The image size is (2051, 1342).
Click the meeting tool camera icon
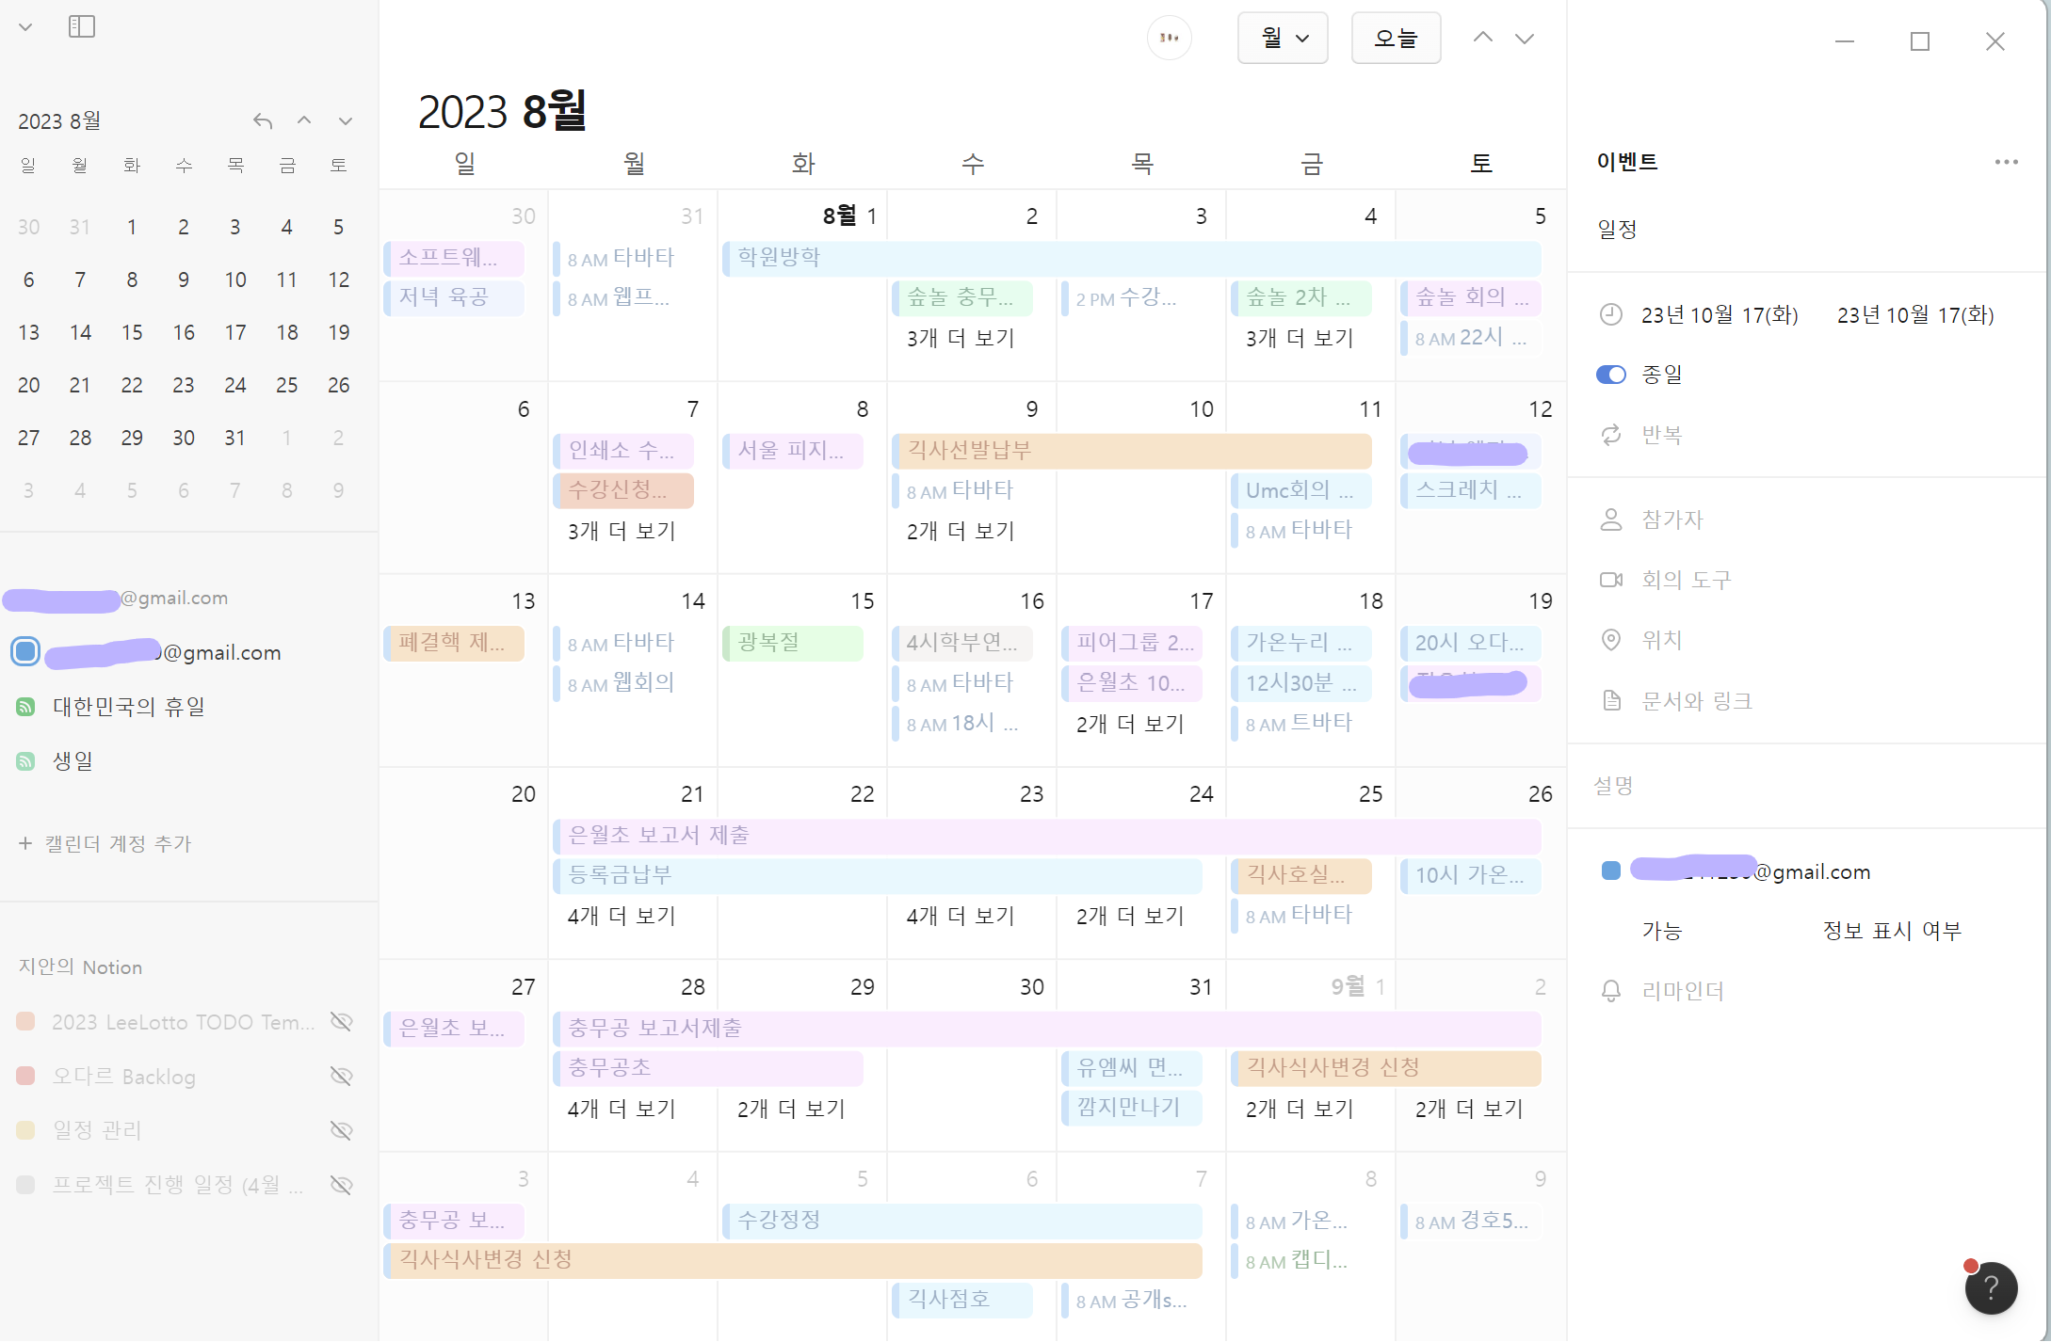pyautogui.click(x=1611, y=580)
